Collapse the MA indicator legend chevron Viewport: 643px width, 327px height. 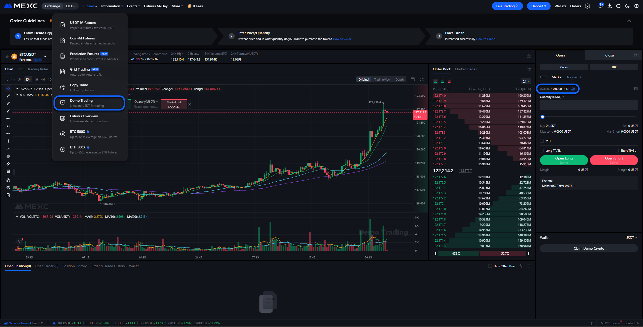(17, 95)
